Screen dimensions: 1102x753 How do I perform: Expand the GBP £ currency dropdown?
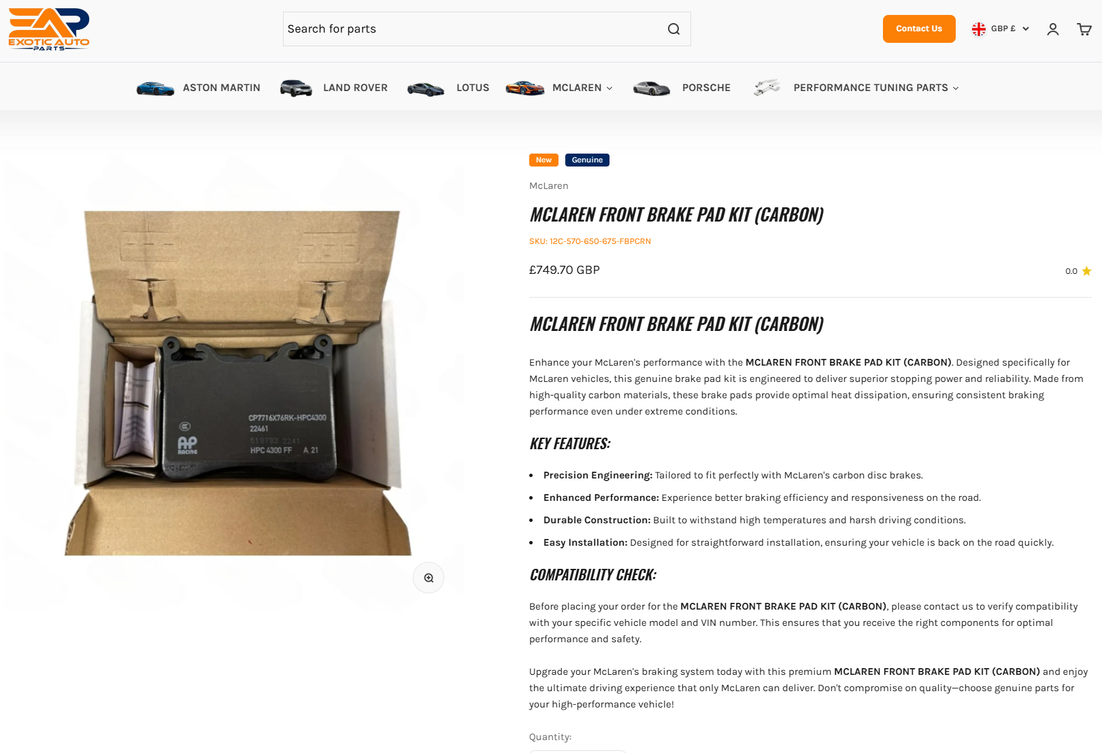[1001, 29]
